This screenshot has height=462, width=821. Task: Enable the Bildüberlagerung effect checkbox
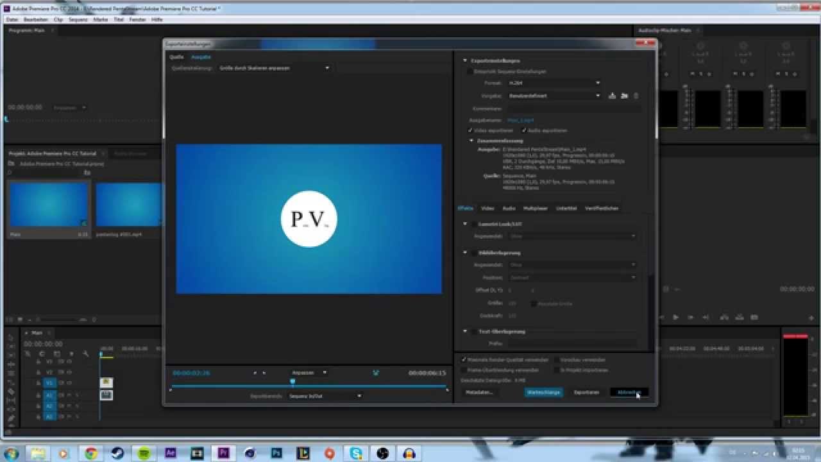(x=474, y=253)
